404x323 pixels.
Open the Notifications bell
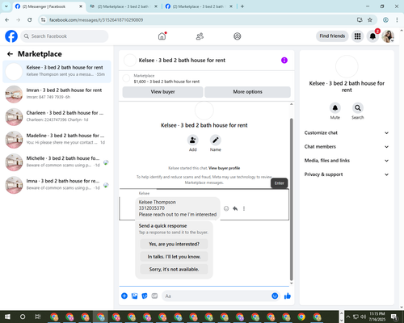pyautogui.click(x=372, y=36)
